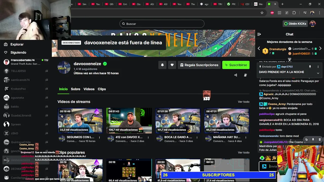The width and height of the screenshot is (324, 182).
Task: Click the add-user icon below Suscribirse
Action: (x=245, y=75)
